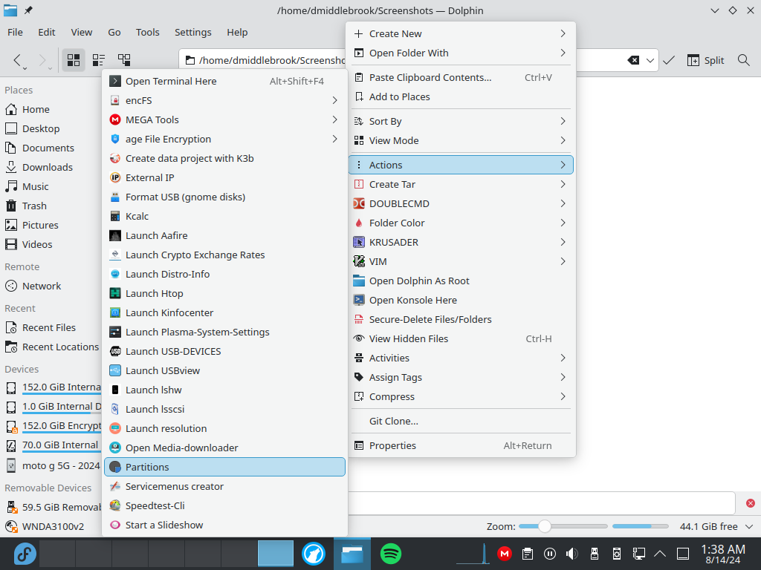Expand age File Encryption submenu

(224, 139)
